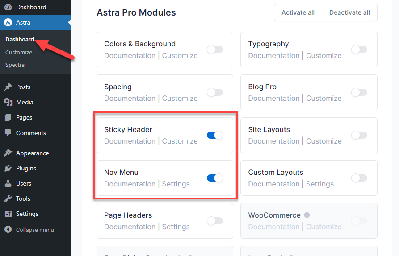The image size is (399, 256).
Task: Click the Activate all button
Action: (x=298, y=12)
